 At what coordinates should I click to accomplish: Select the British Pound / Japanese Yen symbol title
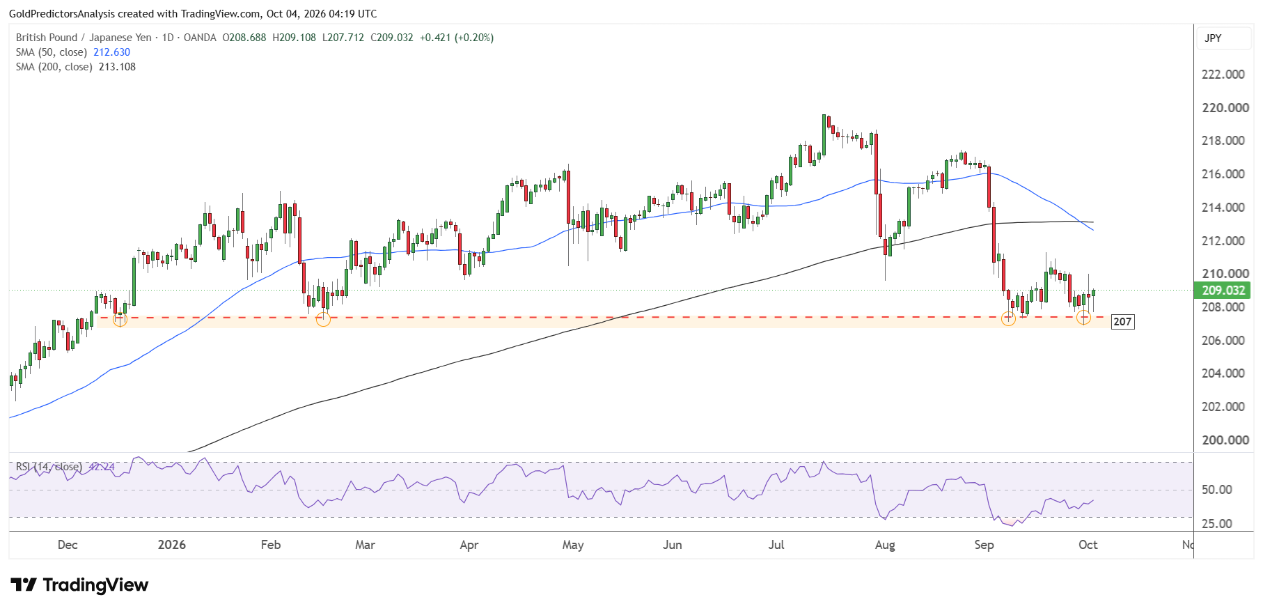tap(84, 38)
